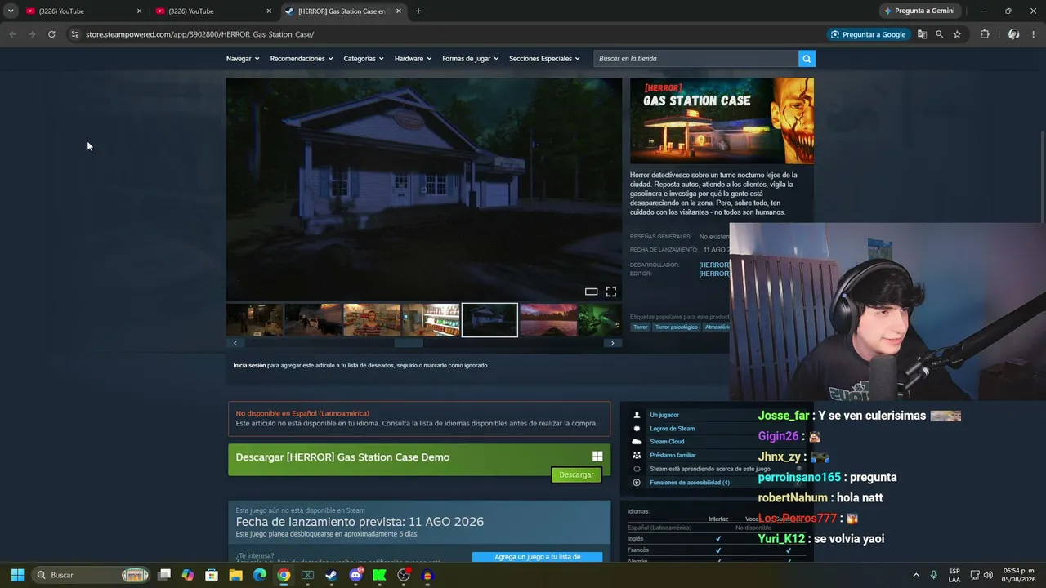Image resolution: width=1046 pixels, height=588 pixels.
Task: Open the Un jugador feature link
Action: (x=664, y=415)
